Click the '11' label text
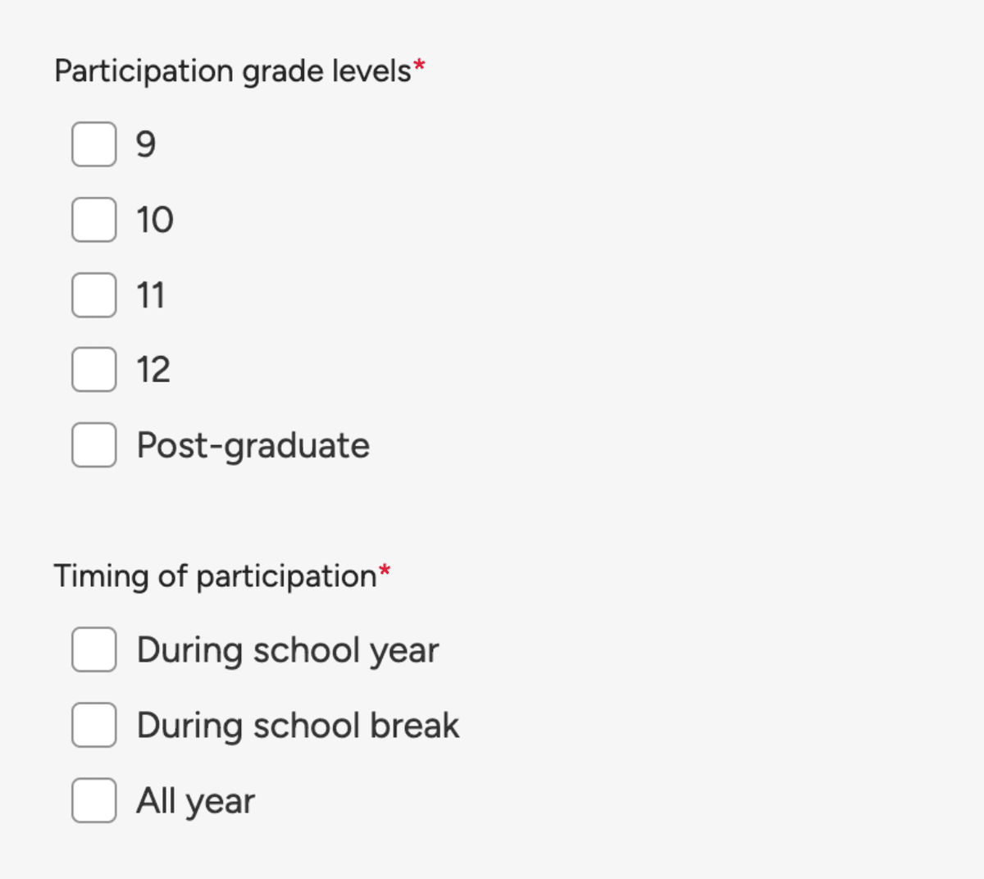 click(x=152, y=295)
